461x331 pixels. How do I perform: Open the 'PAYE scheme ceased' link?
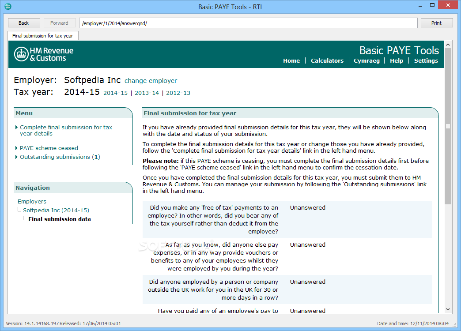click(x=49, y=148)
